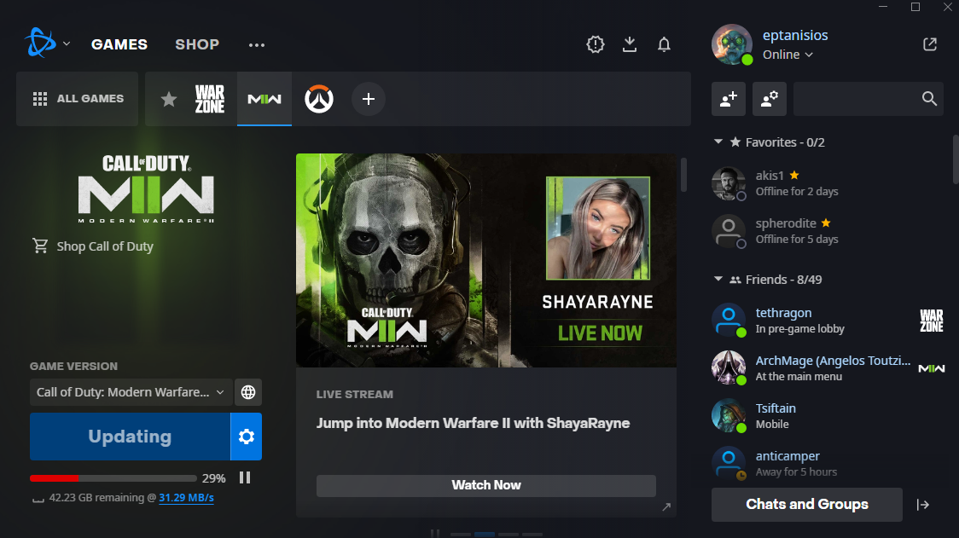Click akis1 avatar picture
The height and width of the screenshot is (538, 959).
[729, 183]
